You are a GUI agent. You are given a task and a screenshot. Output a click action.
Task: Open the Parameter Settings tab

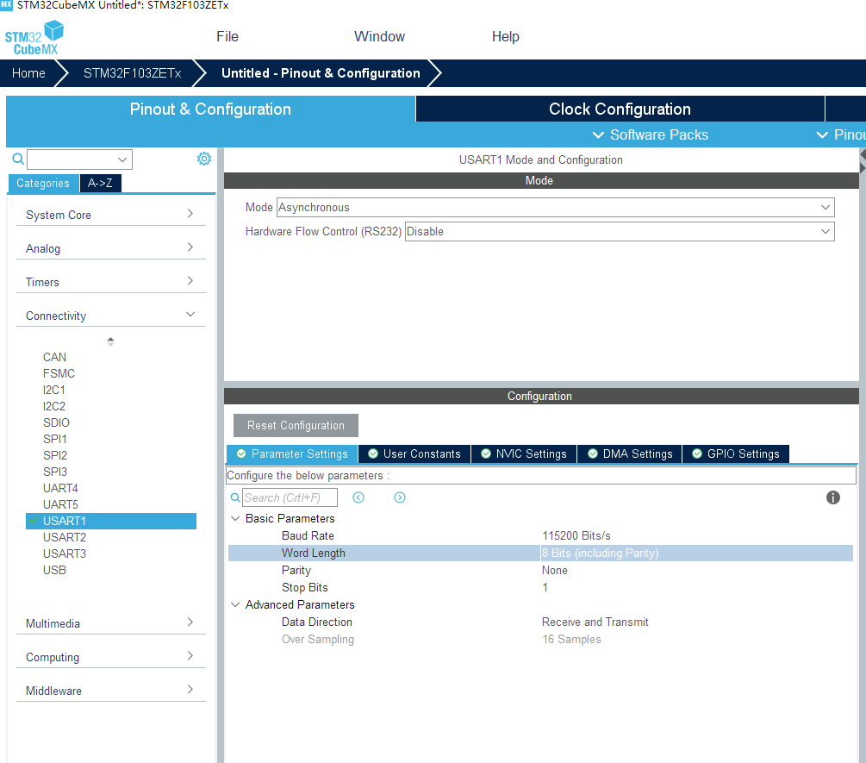292,453
